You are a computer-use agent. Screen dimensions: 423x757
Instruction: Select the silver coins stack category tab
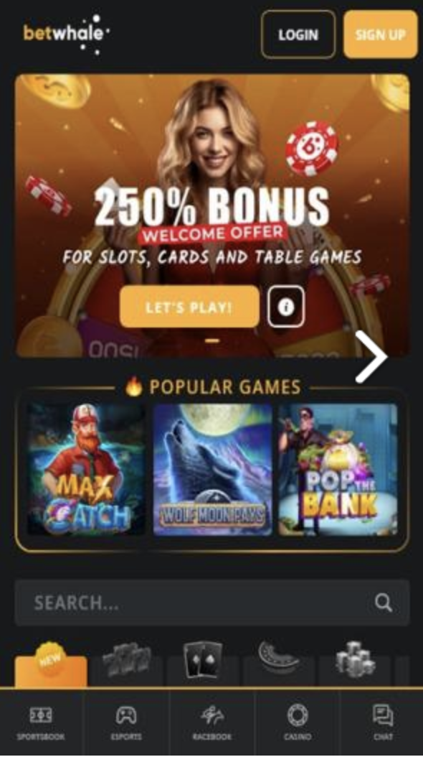pos(356,659)
